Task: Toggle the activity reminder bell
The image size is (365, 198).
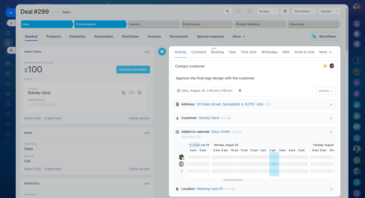Action: [x=240, y=91]
